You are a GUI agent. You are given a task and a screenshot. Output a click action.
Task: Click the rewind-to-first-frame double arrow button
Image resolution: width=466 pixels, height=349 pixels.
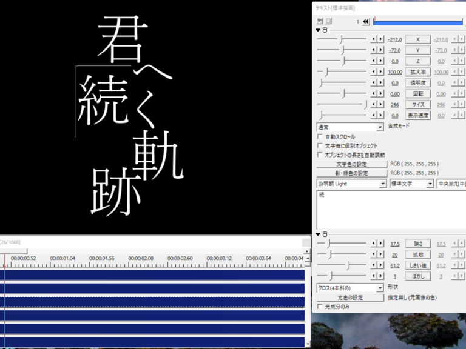[x=366, y=21]
